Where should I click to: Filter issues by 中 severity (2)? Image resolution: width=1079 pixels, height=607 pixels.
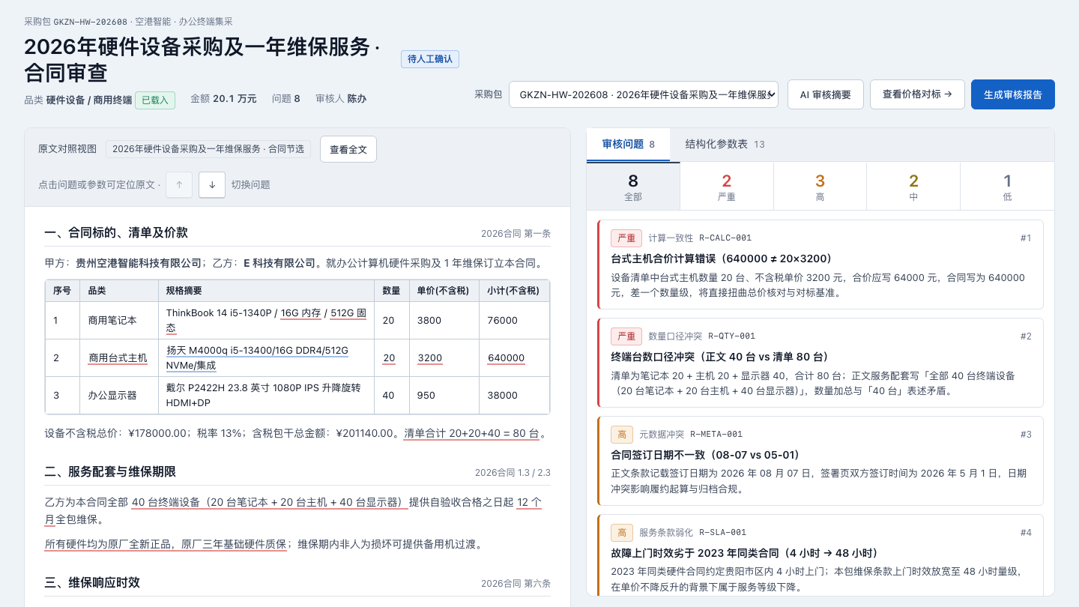pyautogui.click(x=913, y=187)
